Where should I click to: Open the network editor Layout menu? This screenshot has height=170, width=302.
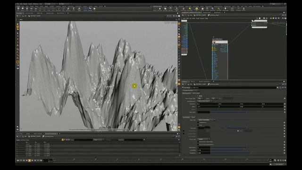(202, 18)
